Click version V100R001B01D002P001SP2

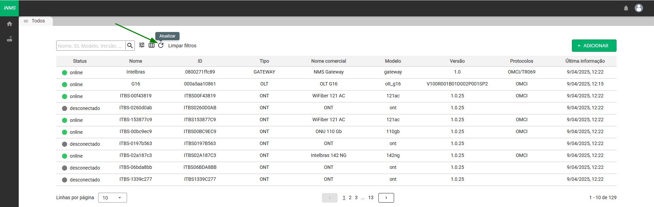click(457, 84)
